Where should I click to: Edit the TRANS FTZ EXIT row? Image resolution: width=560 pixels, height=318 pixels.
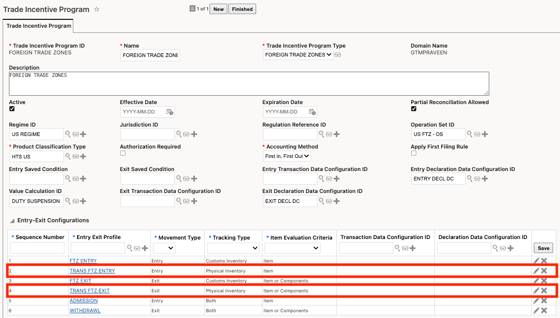click(536, 291)
